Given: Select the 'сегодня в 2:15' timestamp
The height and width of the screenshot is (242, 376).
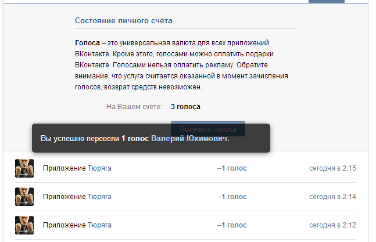Looking at the screenshot, I should (332, 168).
